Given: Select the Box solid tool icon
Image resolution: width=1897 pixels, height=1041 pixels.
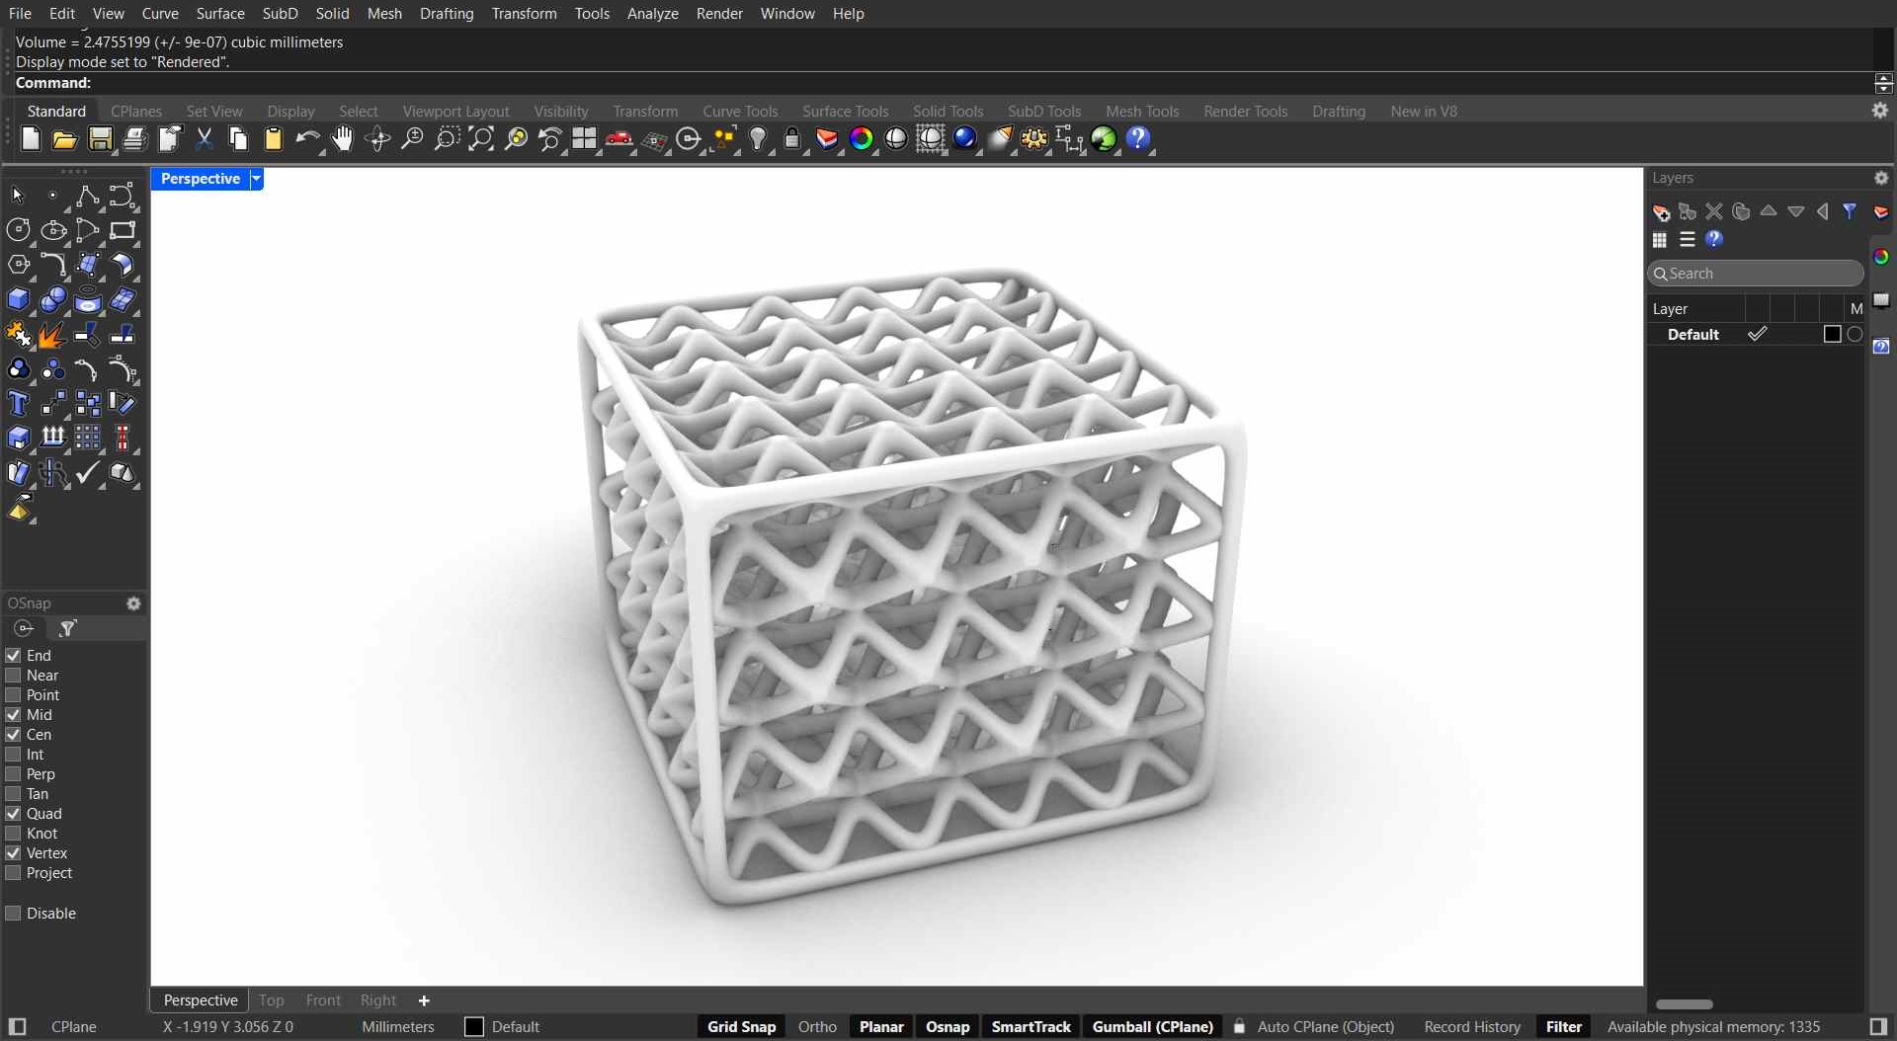Looking at the screenshot, I should click(18, 300).
